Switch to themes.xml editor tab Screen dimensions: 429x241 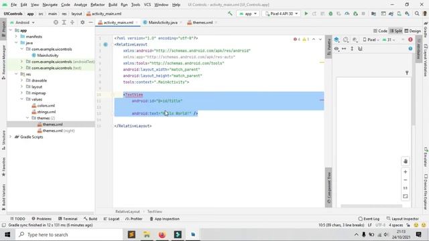[x=202, y=22]
